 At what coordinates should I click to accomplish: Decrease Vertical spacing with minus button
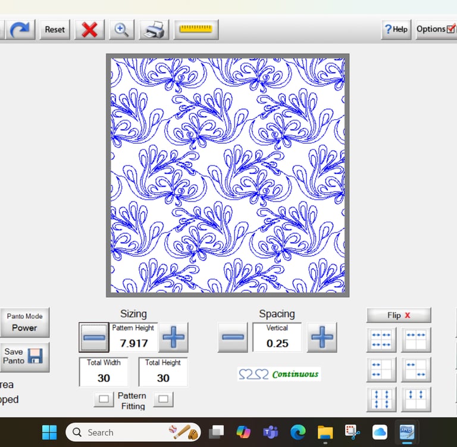tap(233, 337)
